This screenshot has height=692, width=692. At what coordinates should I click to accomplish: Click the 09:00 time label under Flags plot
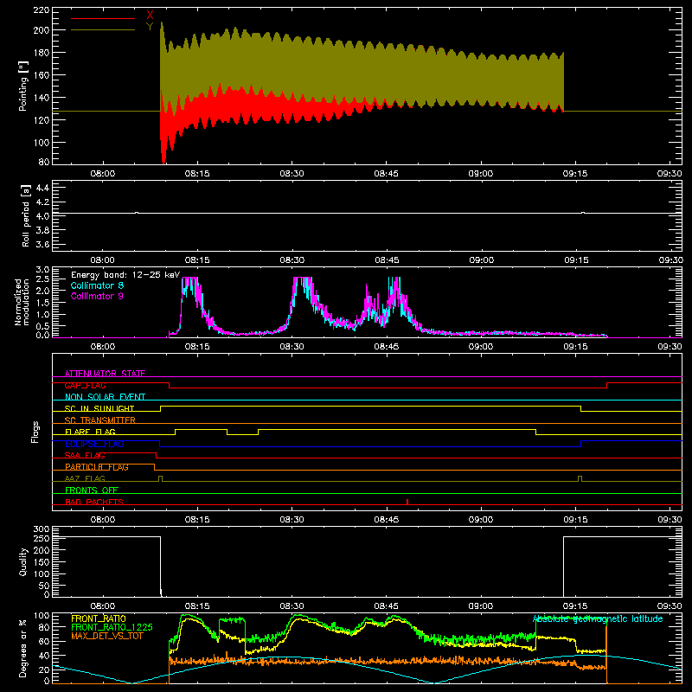point(481,520)
